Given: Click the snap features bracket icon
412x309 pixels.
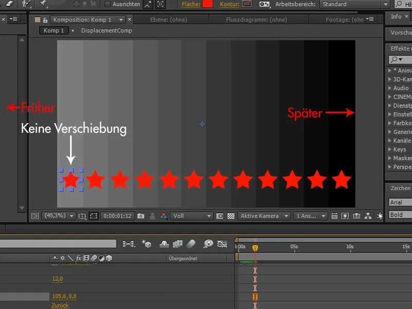Looking at the screenshot, I should point(160,4).
